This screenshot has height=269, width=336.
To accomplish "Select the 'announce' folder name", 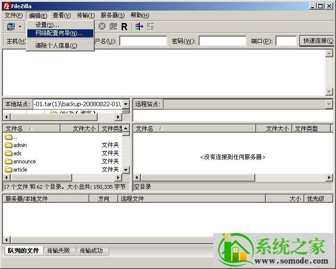I will coord(25,161).
